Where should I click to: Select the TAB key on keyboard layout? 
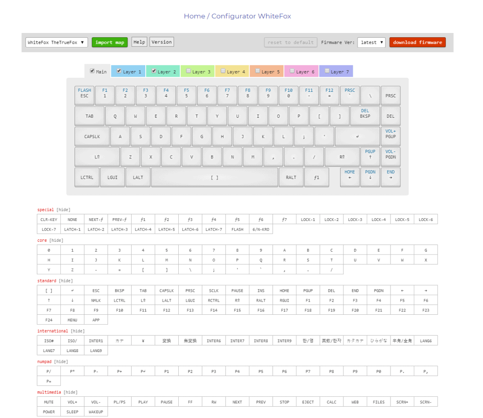[90, 116]
